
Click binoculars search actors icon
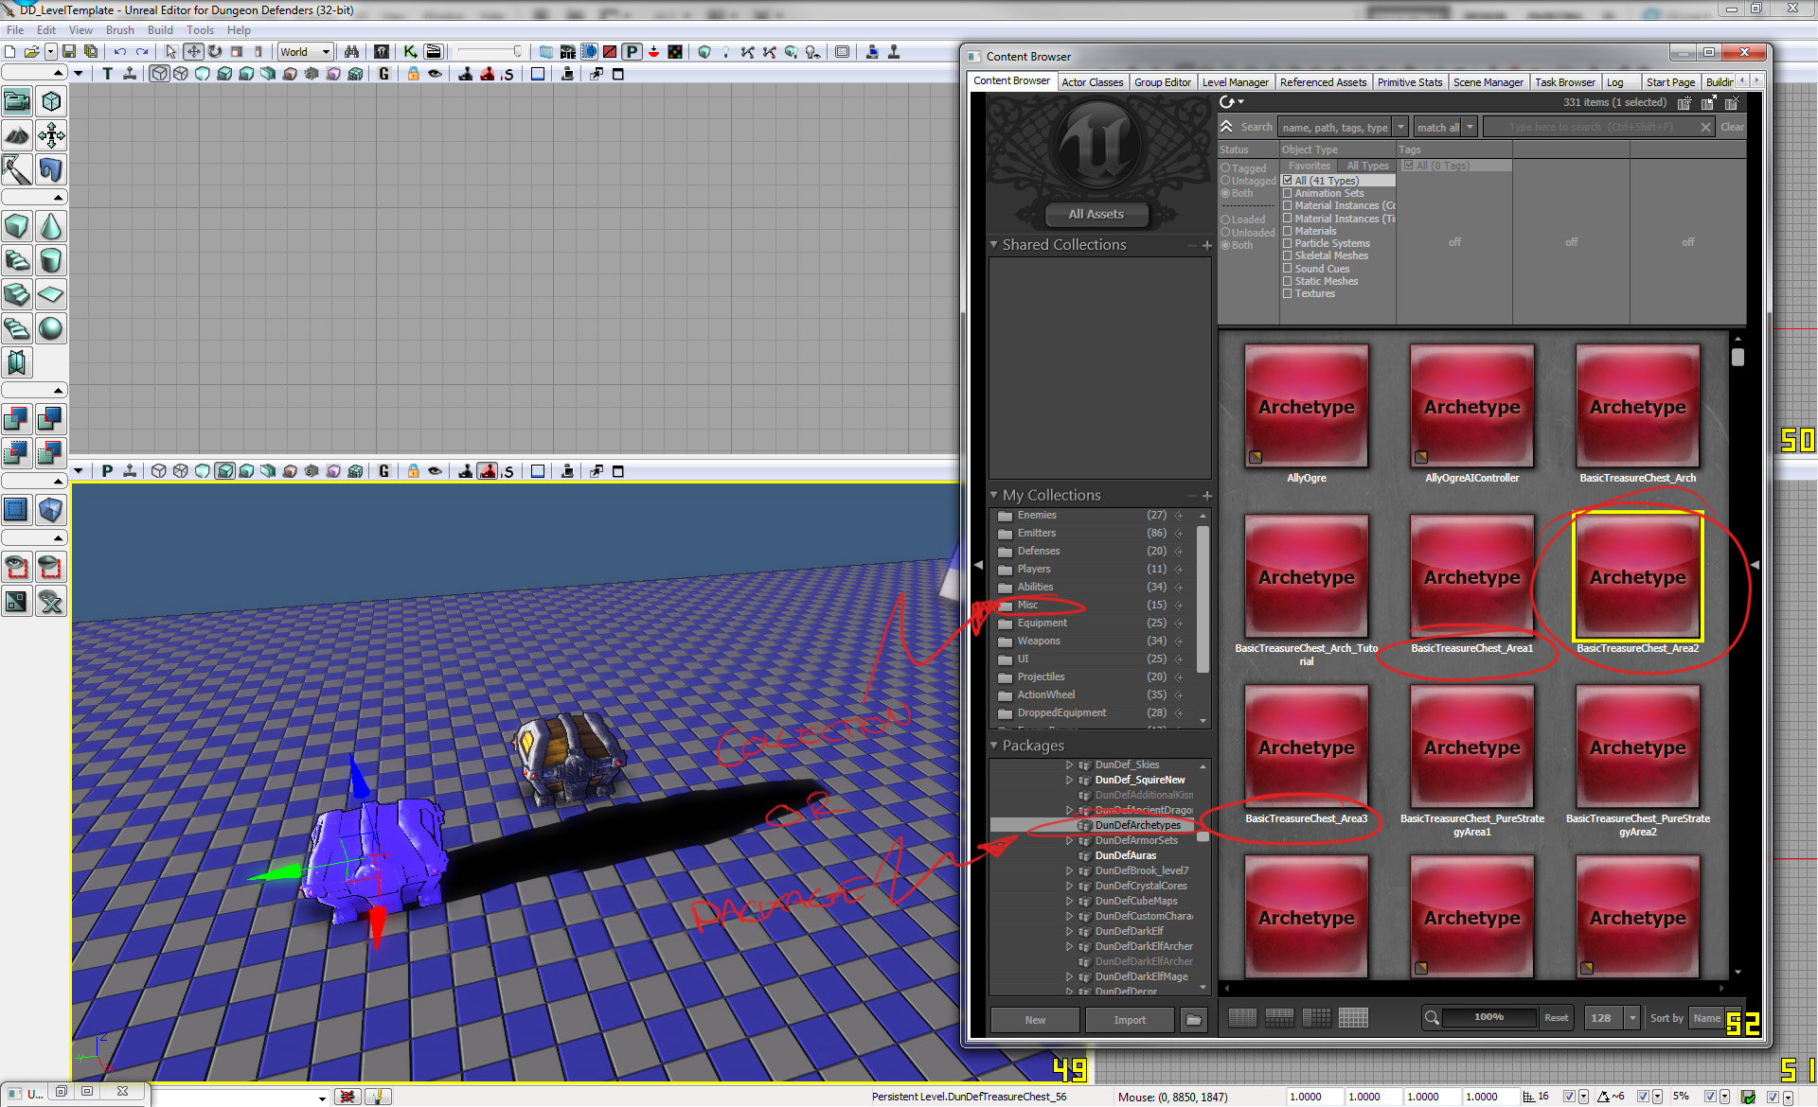[351, 52]
